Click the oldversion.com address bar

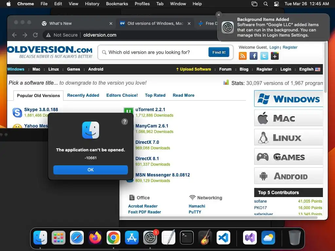pos(100,35)
